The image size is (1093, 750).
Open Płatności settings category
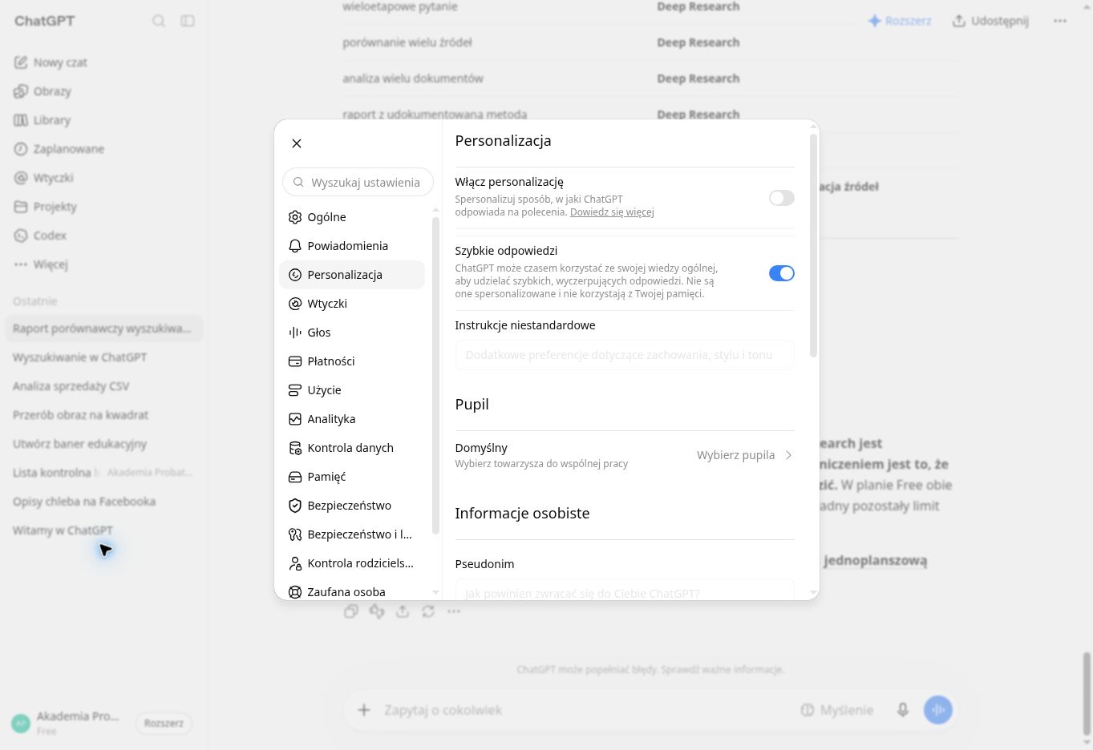(352, 361)
